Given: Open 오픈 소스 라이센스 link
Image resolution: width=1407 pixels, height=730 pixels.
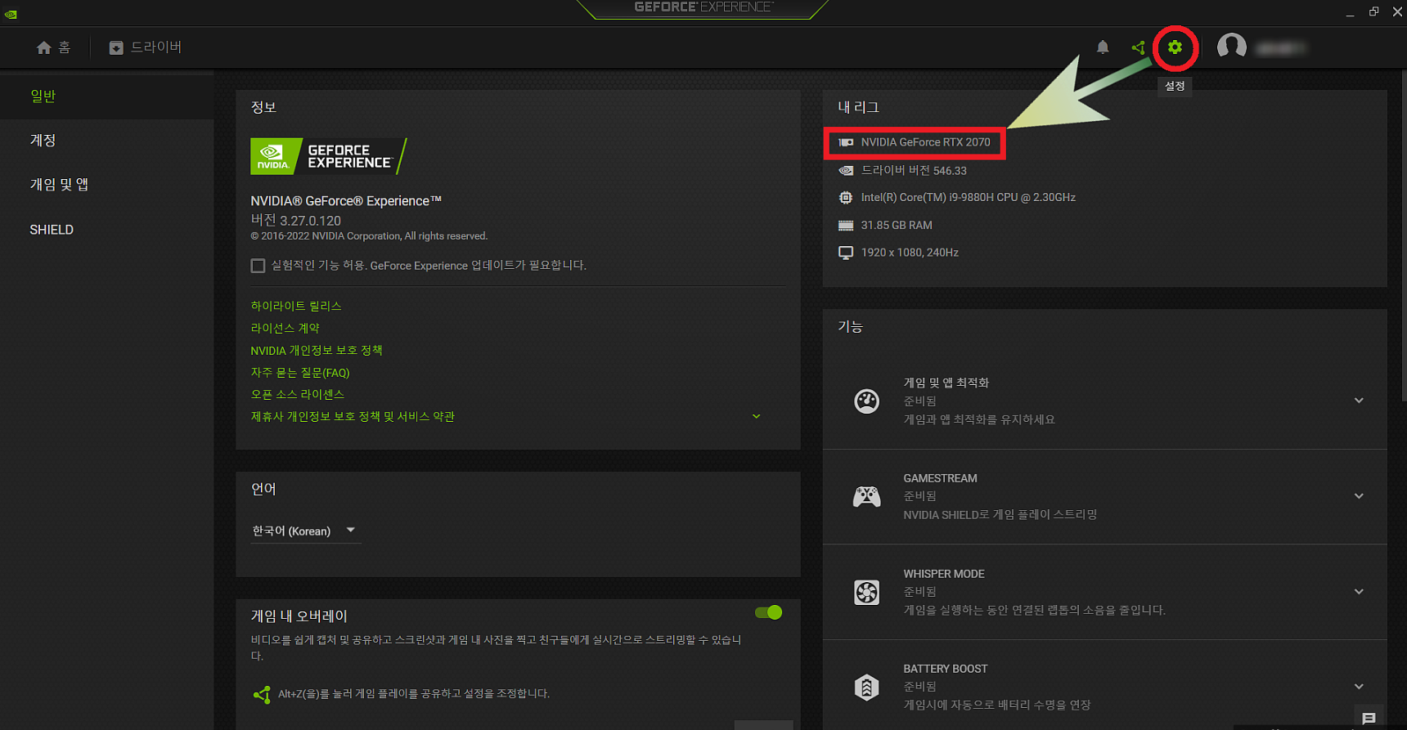Looking at the screenshot, I should pos(297,394).
